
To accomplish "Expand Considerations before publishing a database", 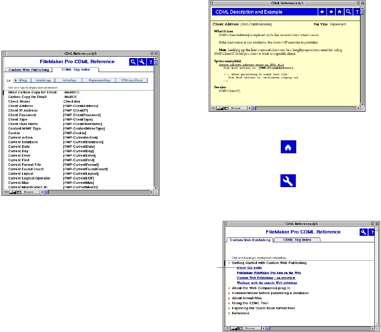I will [x=229, y=293].
